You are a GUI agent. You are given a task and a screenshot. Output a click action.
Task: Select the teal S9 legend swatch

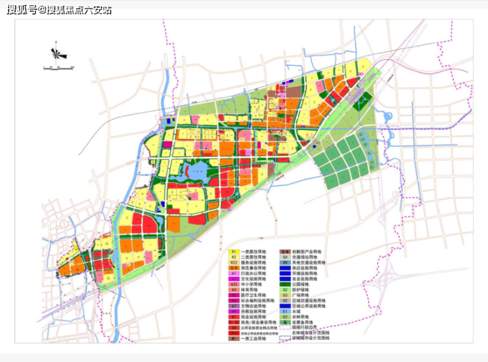285,262
